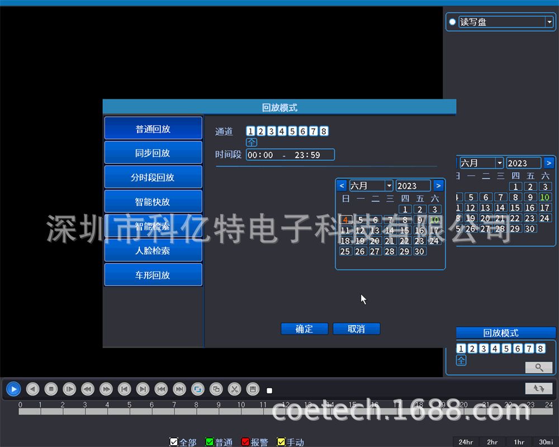Start playback with the blue play button
The width and height of the screenshot is (559, 447).
[x=13, y=389]
